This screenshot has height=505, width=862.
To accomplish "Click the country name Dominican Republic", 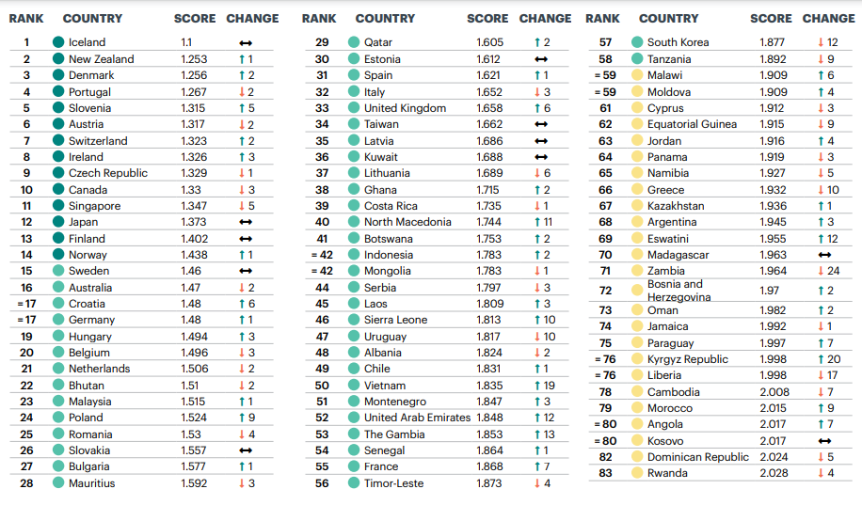I will click(698, 457).
